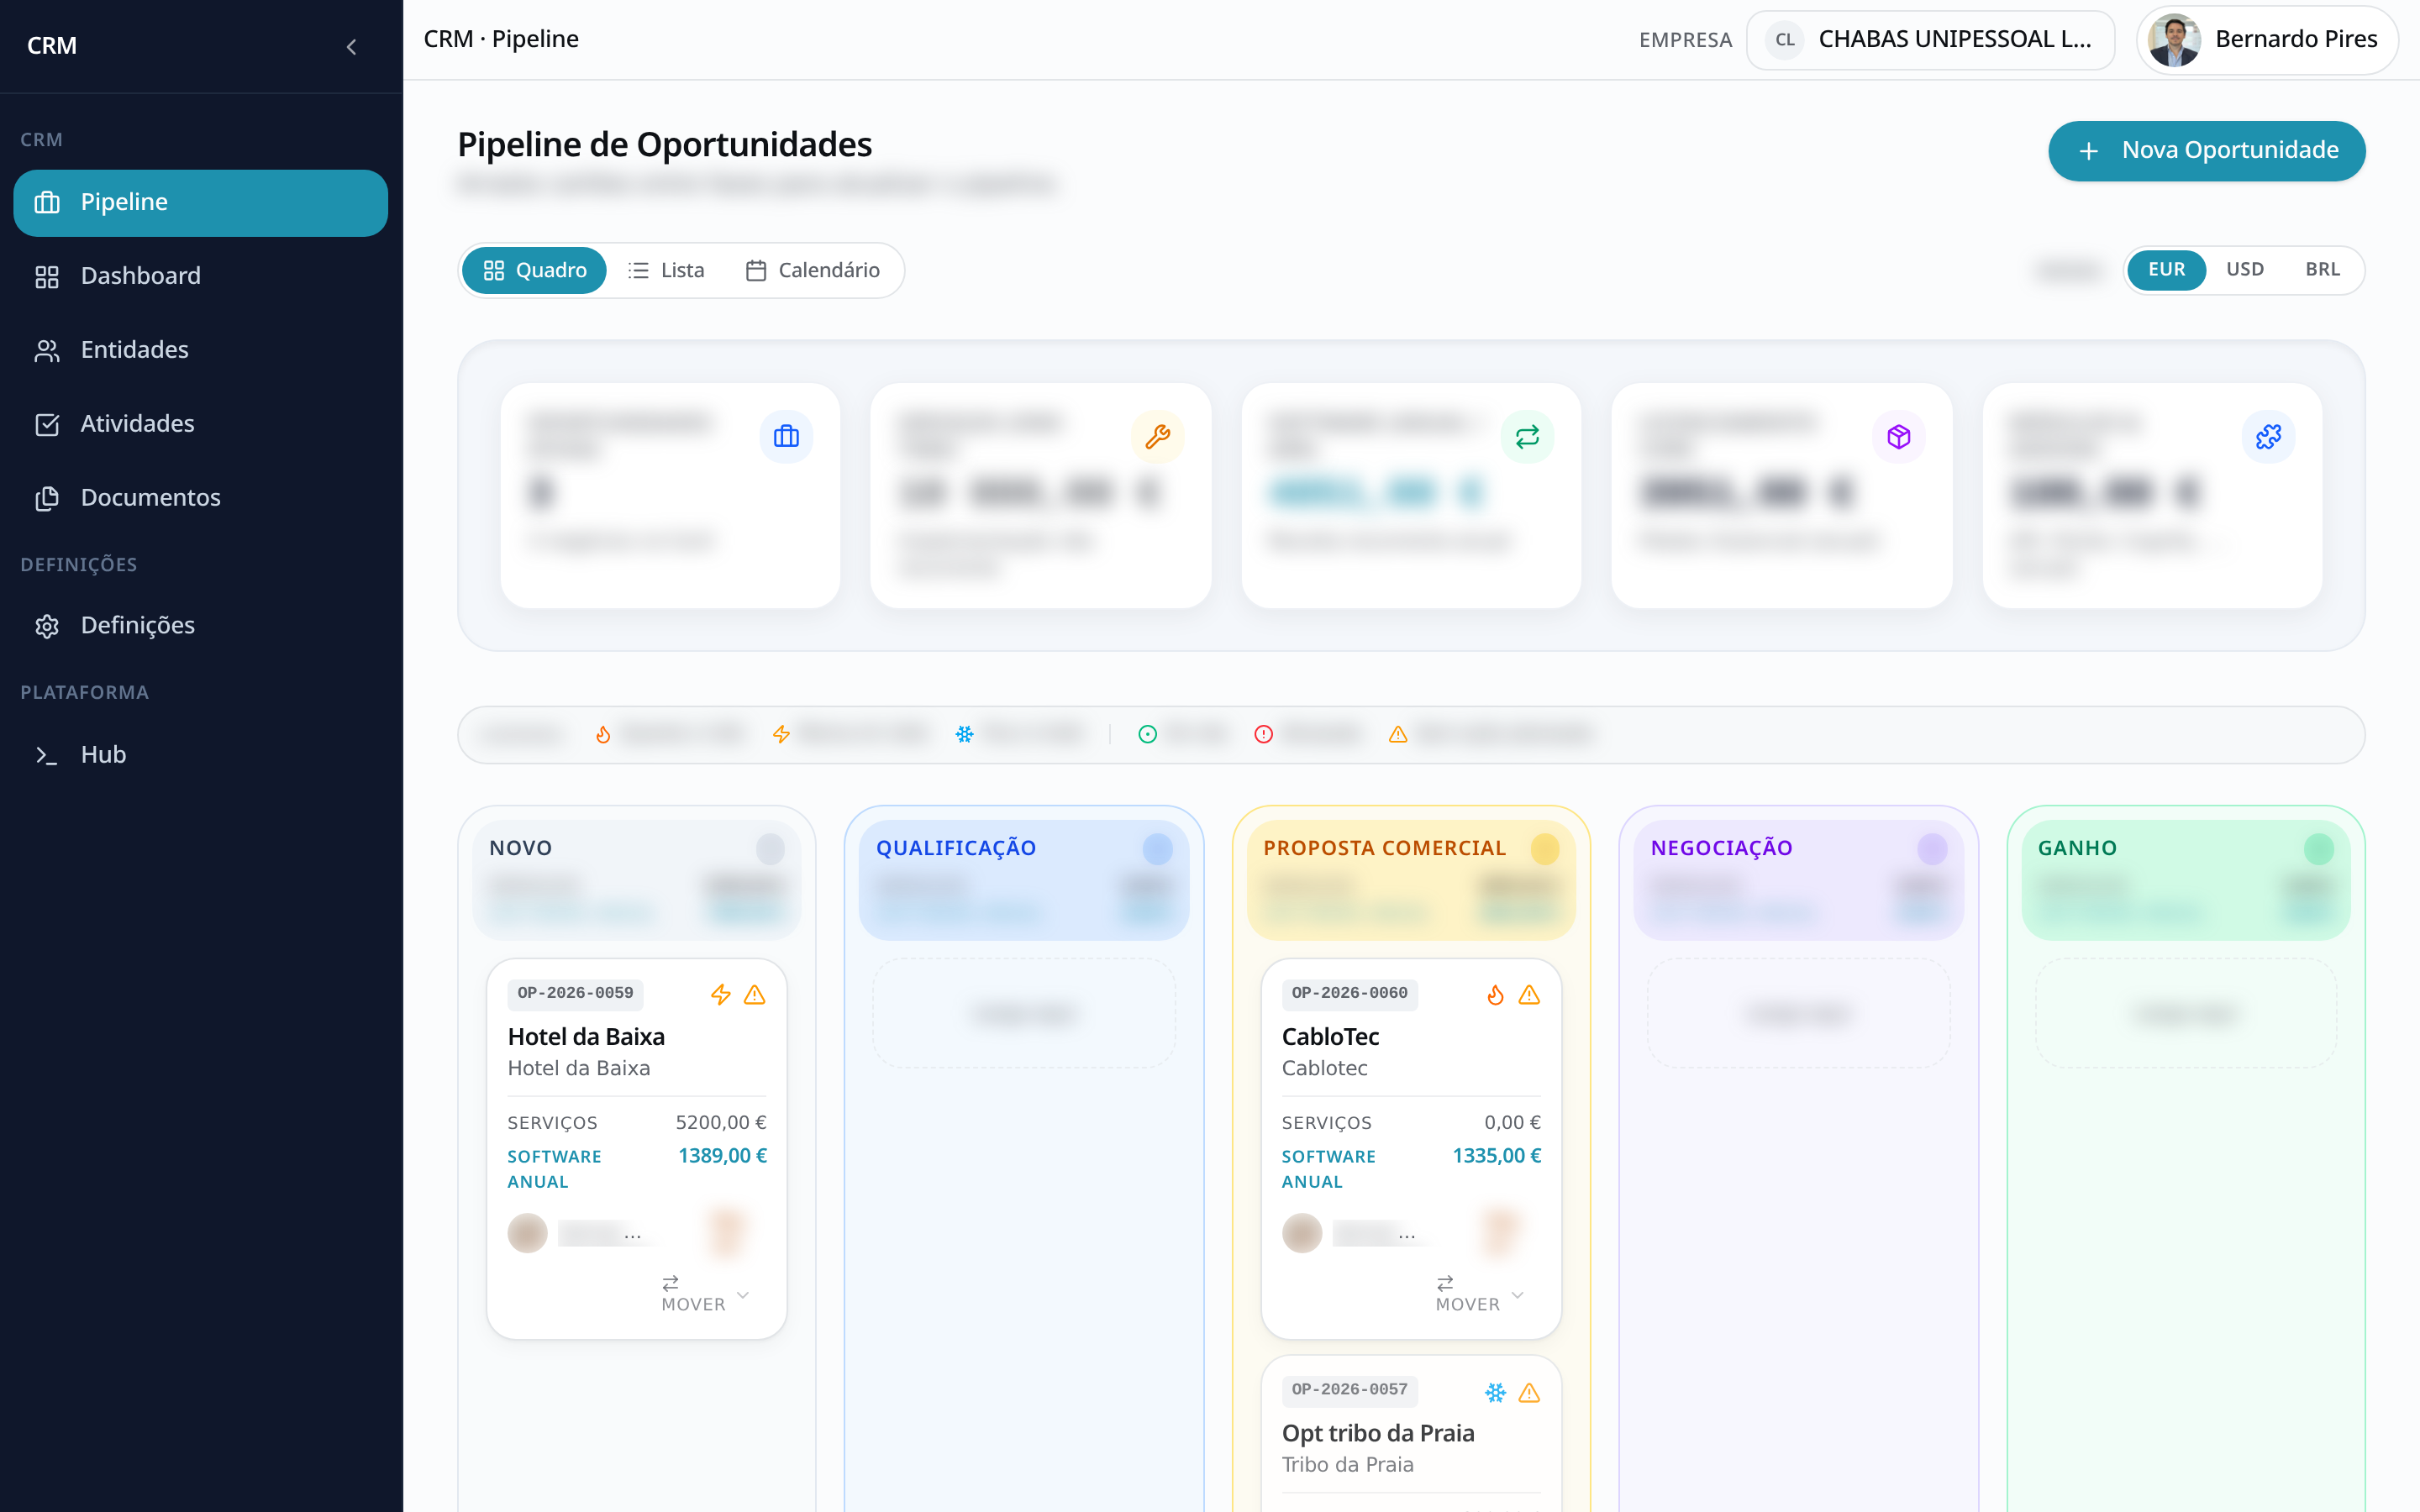Collapse the CRM sidebar with the chevron
2420x1512 pixels.
click(x=351, y=46)
